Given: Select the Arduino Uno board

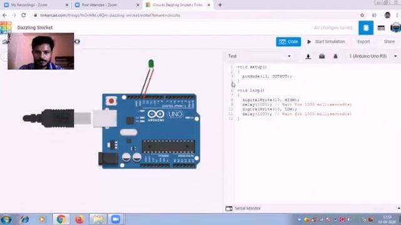Looking at the screenshot, I should click(x=151, y=131).
